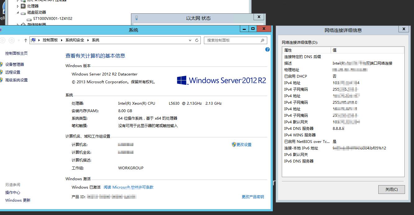
Task: Open 控制面板主页 link
Action: click(16, 53)
